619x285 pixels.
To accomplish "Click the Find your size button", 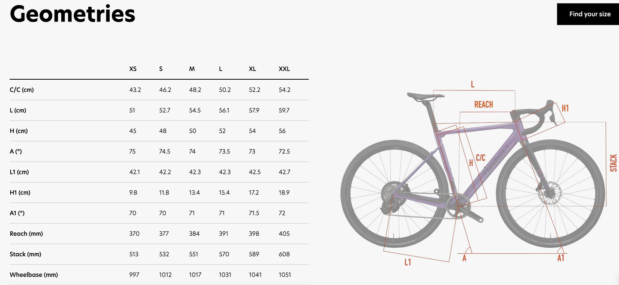I will tap(589, 14).
